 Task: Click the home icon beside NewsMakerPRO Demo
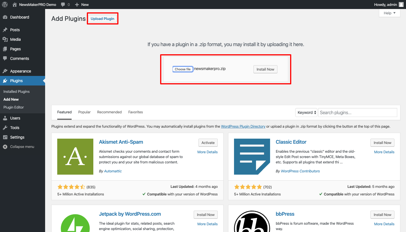pyautogui.click(x=15, y=4)
